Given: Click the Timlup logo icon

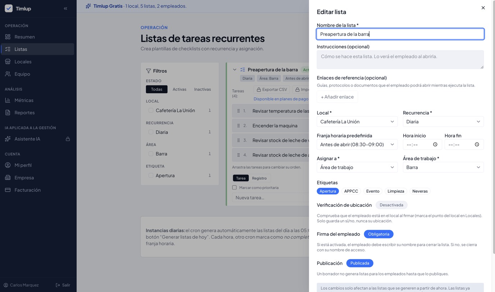Looking at the screenshot, I should pos(9,8).
